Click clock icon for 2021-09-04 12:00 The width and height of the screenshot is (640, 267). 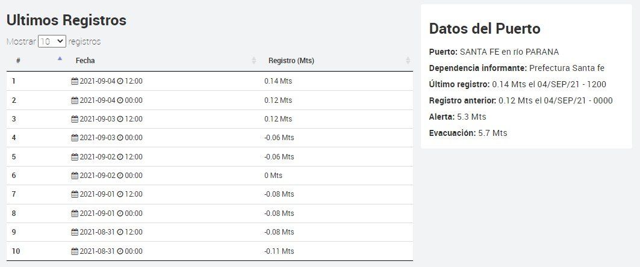[x=120, y=81]
